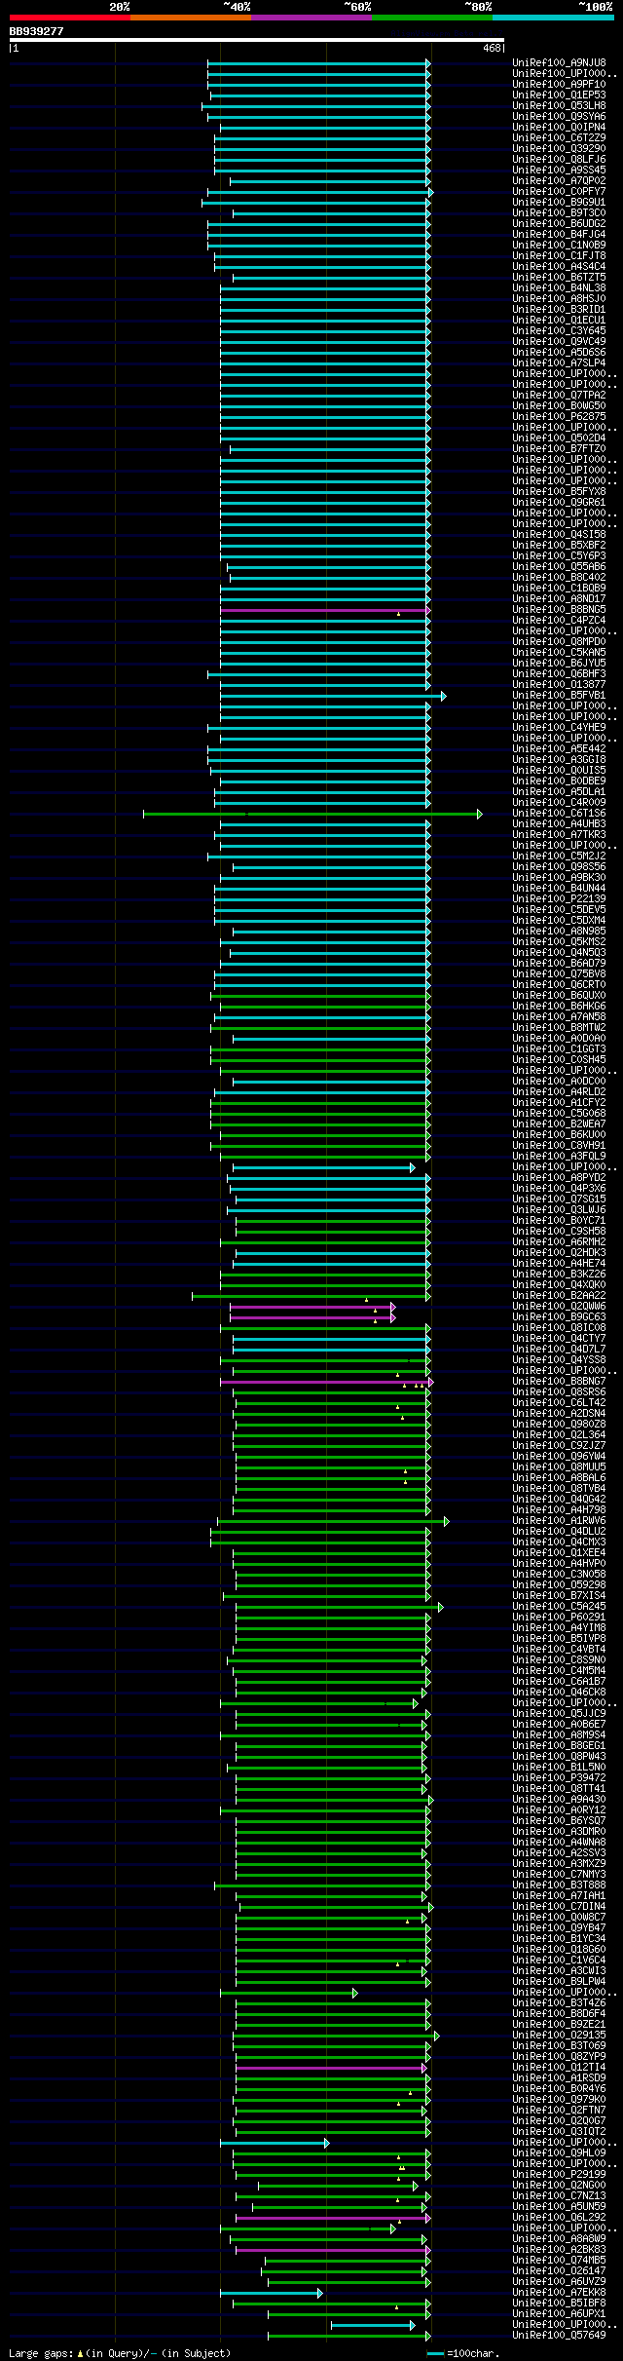Click the long green C6T1S6 alignment bar
This screenshot has width=623, height=2361.
(311, 814)
